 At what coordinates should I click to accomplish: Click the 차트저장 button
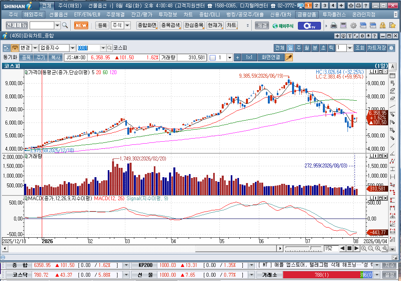pos(377,48)
